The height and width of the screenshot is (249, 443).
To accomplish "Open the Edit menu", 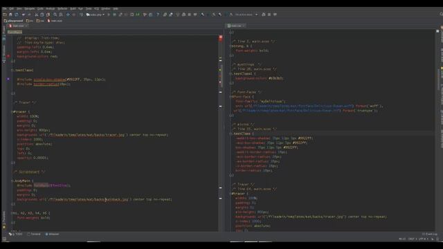I will click(11, 9).
